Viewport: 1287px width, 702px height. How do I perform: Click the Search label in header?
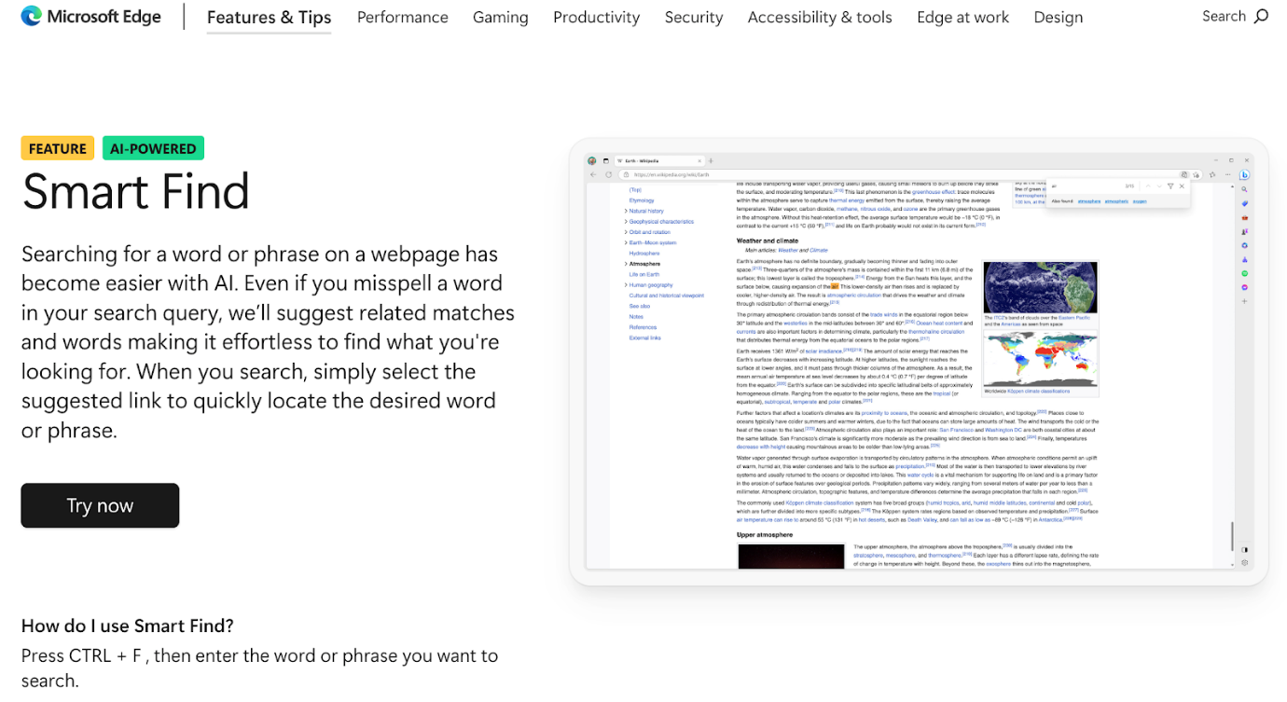tap(1224, 16)
